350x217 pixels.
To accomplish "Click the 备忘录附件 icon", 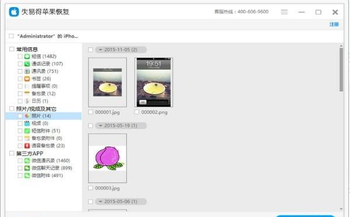I will click(27, 138).
